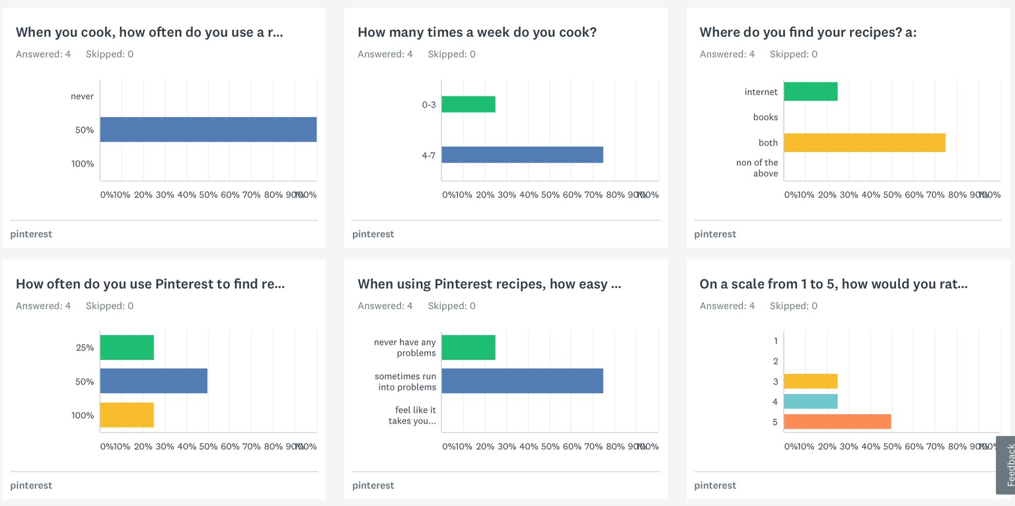Select the green internet bar
Viewport: 1015px width, 506px height.
click(x=811, y=92)
